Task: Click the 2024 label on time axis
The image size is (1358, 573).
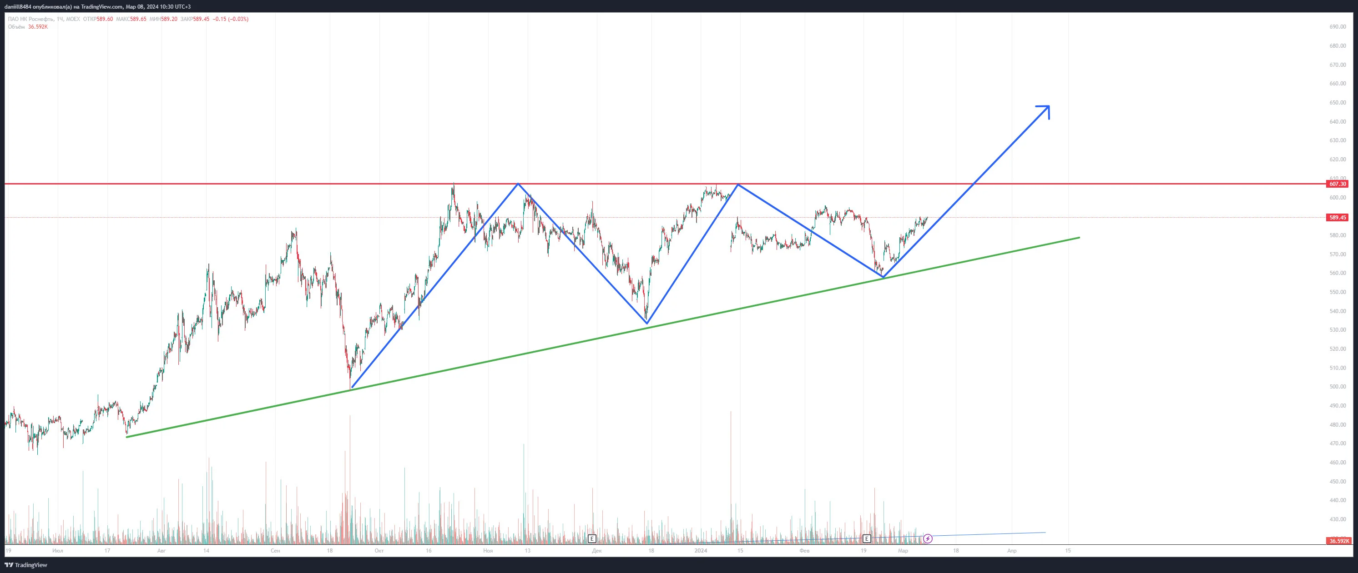Action: (701, 551)
